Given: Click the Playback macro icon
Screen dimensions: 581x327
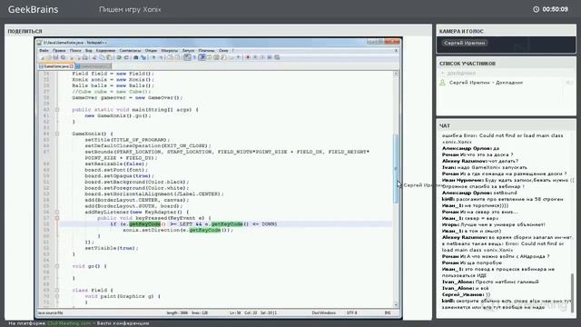Looking at the screenshot, I should tap(262, 57).
